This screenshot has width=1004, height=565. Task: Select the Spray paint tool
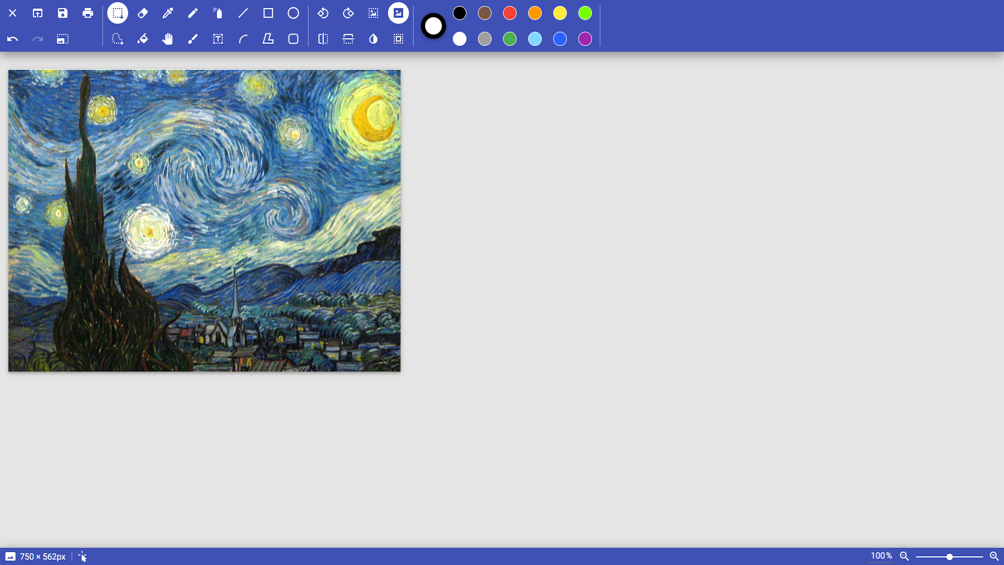click(x=218, y=13)
